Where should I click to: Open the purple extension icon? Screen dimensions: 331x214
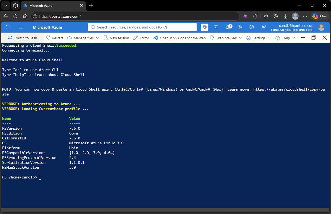pyautogui.click(x=245, y=16)
